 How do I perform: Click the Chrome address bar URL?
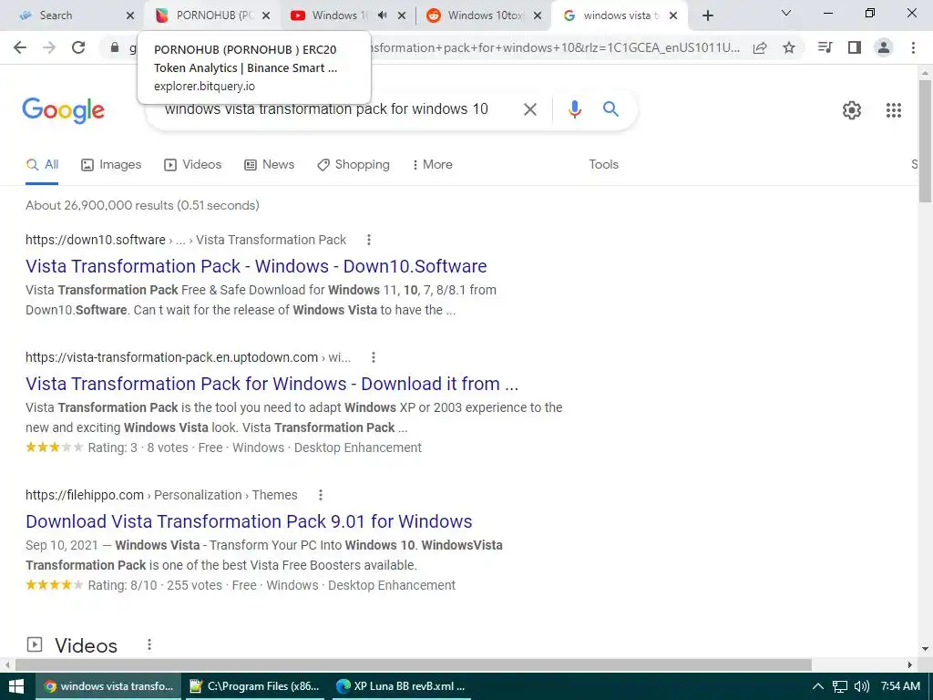(553, 47)
